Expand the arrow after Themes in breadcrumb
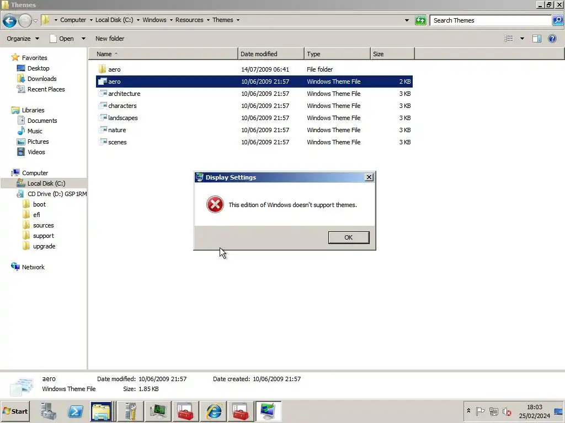565x423 pixels. click(238, 20)
